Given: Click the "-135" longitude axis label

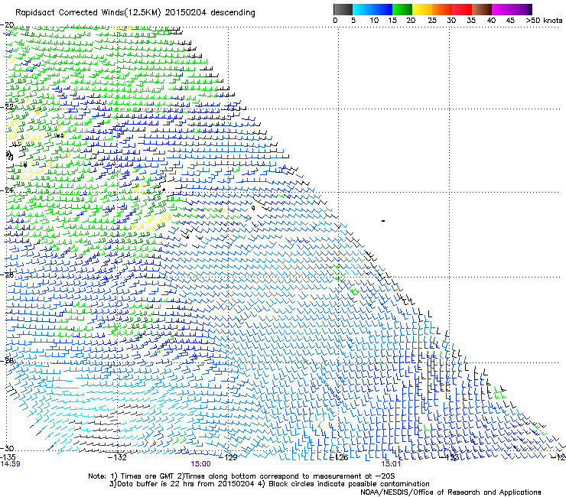Looking at the screenshot, I should [x=8, y=457].
